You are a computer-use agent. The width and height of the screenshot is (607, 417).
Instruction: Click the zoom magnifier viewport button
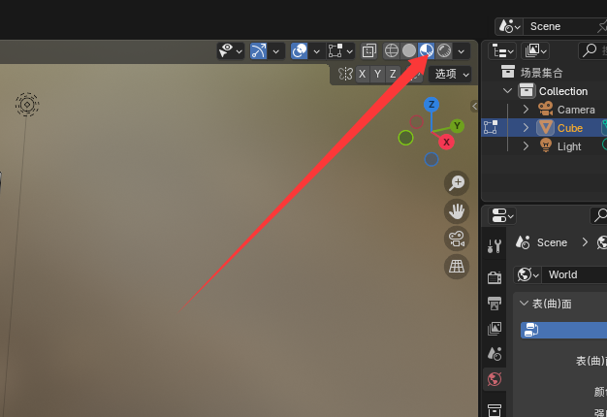tap(457, 183)
